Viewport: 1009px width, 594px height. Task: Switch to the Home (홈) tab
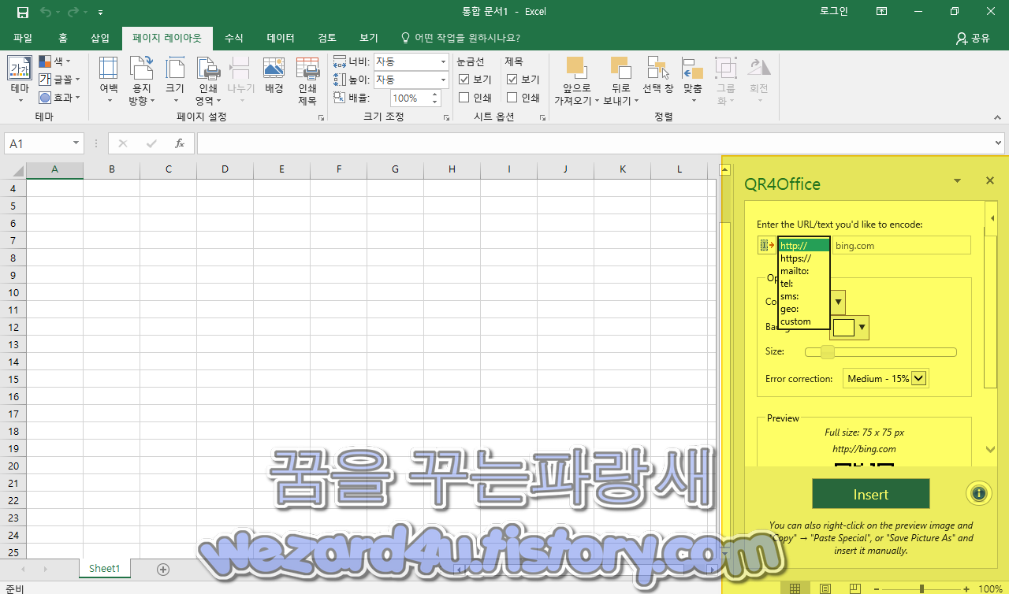(62, 38)
